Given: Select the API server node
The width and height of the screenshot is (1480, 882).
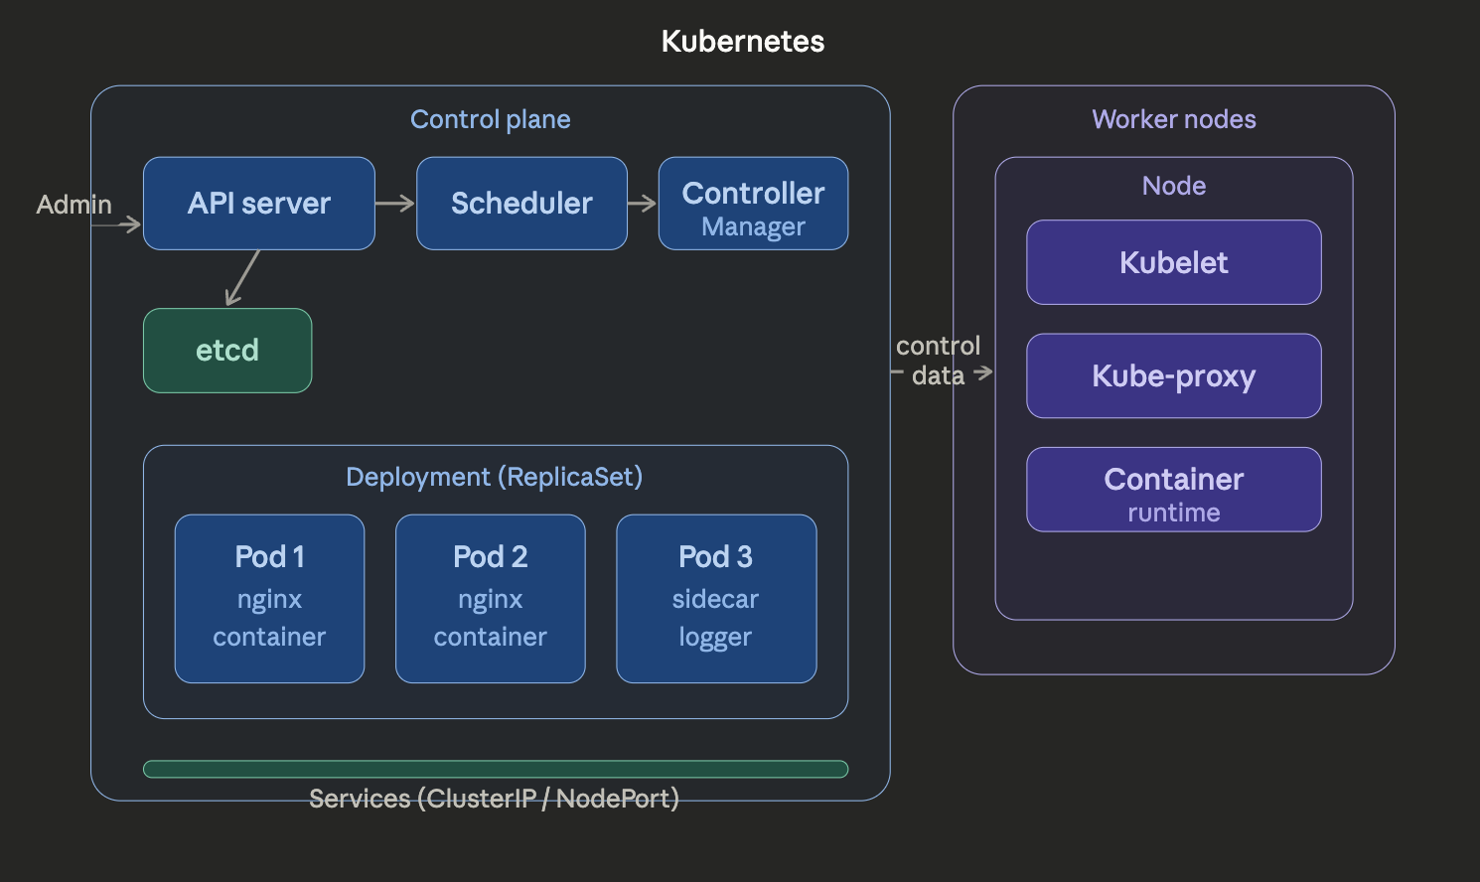Looking at the screenshot, I should coord(258,203).
